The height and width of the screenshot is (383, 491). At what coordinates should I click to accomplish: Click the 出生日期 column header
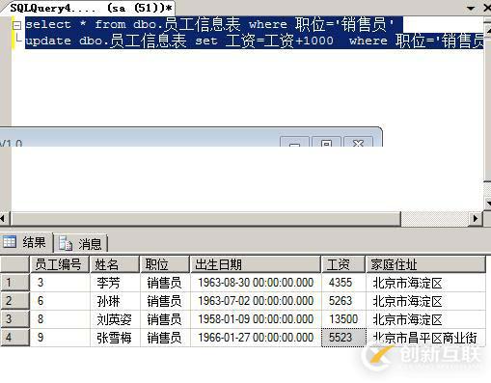pos(256,264)
